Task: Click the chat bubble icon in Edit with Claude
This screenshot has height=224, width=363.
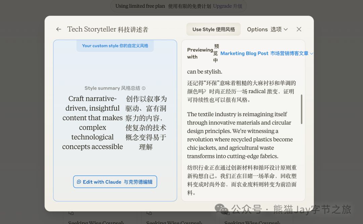Action: pos(79,182)
